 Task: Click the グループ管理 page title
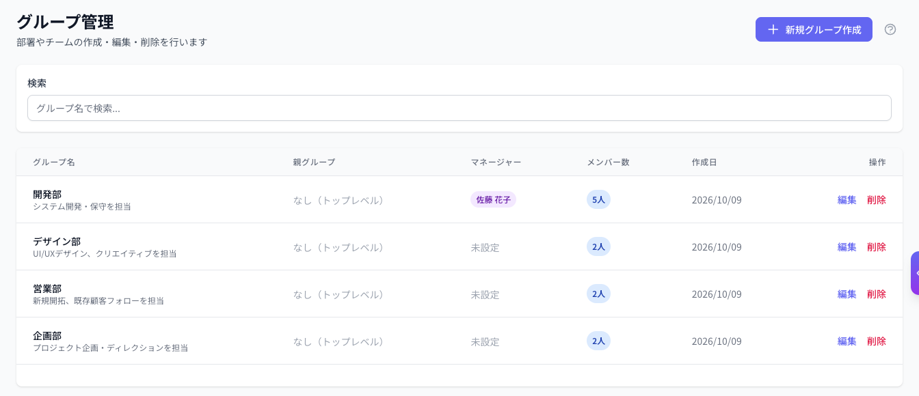tap(65, 22)
